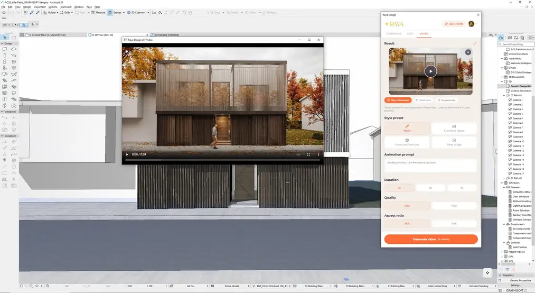Screen dimensions: 535x293
Task: Switch to the Edit tab in Raya
Action: click(x=410, y=33)
